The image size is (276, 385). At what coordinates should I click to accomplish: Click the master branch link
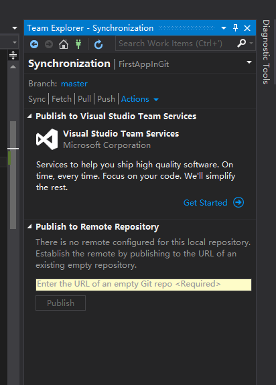[74, 84]
